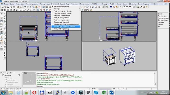
Task: Click the 'Команда:' command input line
Action: tap(95, 86)
